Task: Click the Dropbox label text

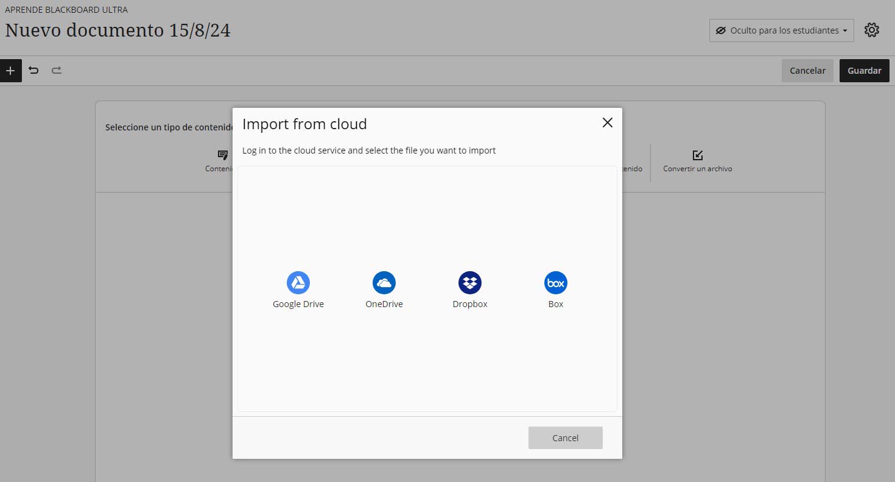Action: click(470, 304)
